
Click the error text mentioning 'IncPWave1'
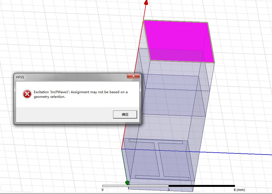click(x=80, y=94)
